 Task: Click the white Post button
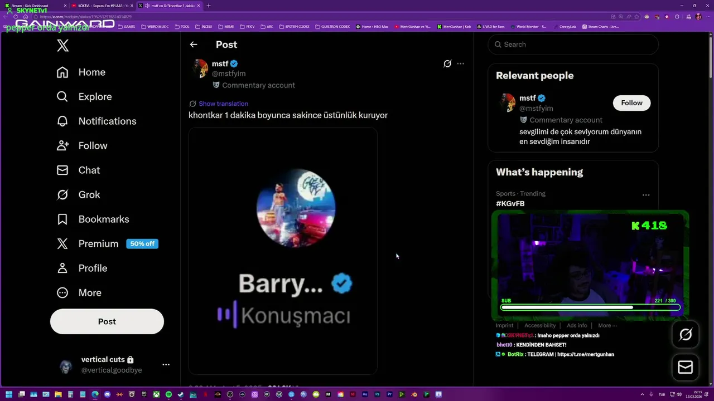[107, 321]
